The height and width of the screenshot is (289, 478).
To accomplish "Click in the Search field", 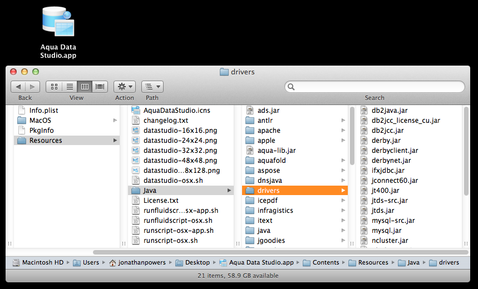I will pos(374,87).
